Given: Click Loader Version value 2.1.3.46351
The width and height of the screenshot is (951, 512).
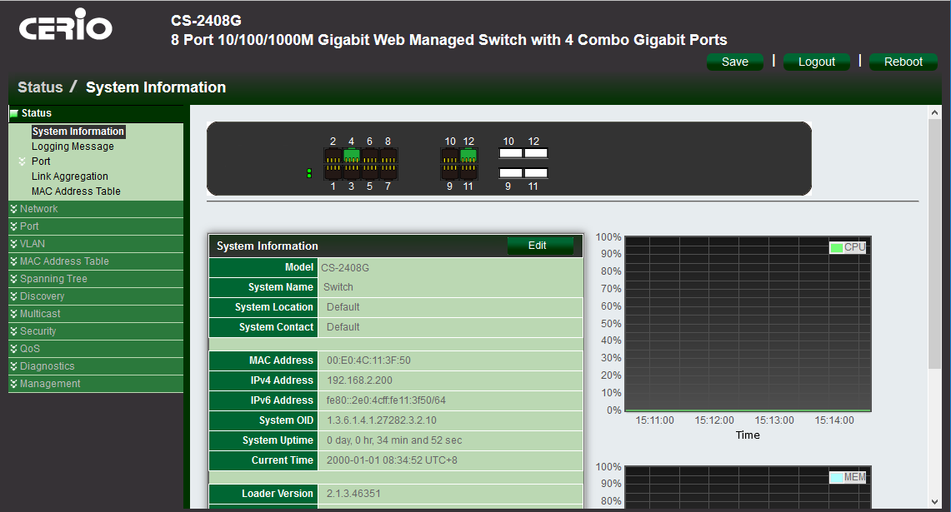Looking at the screenshot, I should tap(353, 494).
